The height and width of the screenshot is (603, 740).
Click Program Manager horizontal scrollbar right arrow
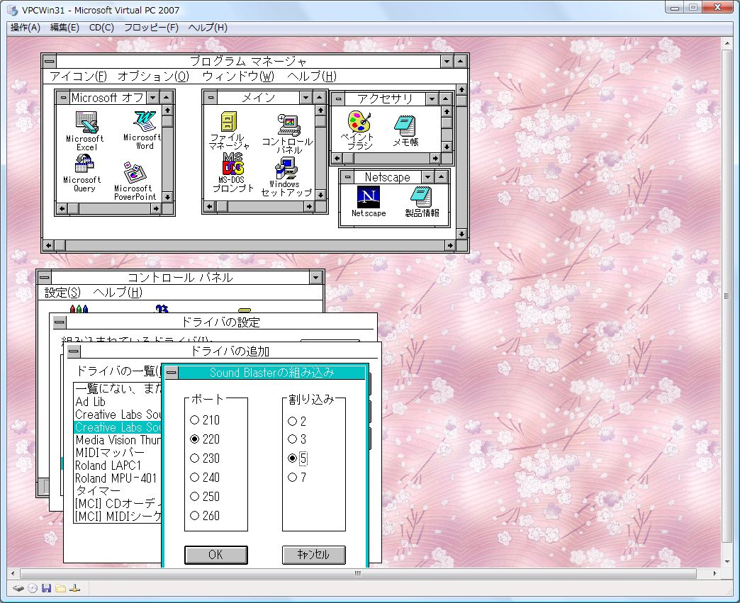pos(450,245)
